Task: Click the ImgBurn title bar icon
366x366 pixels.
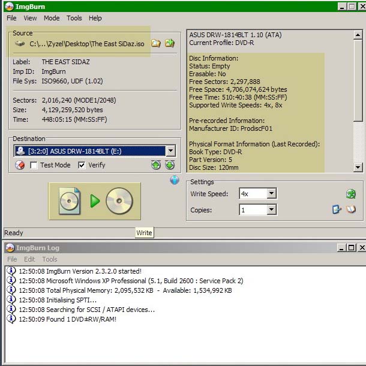Action: pos(9,7)
